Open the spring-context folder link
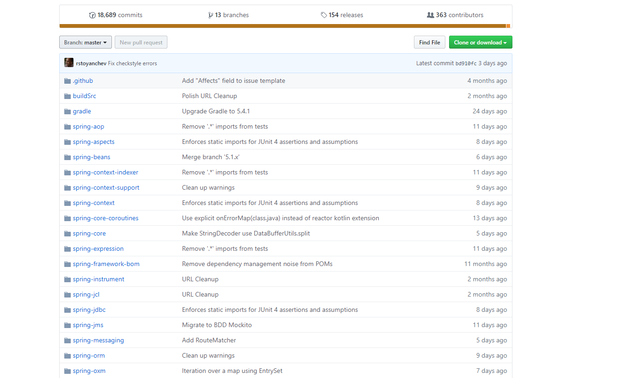Image resolution: width=635 pixels, height=378 pixels. coord(93,203)
